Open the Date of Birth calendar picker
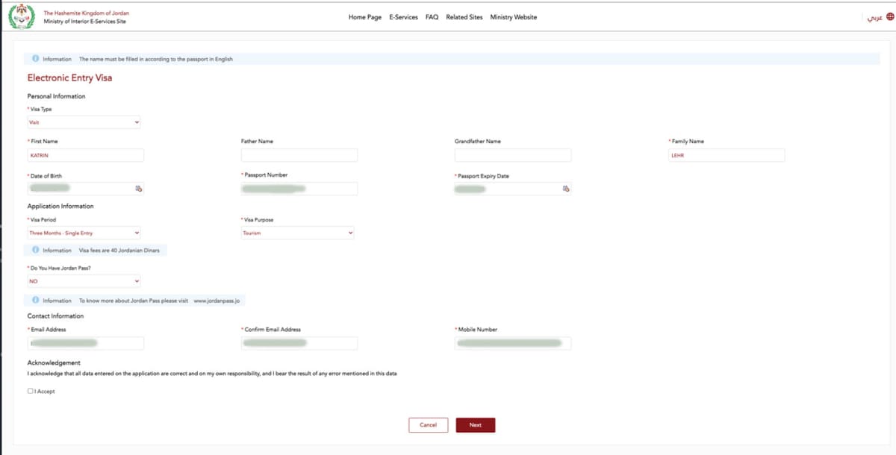Screen dimensions: 896x455 pos(138,189)
